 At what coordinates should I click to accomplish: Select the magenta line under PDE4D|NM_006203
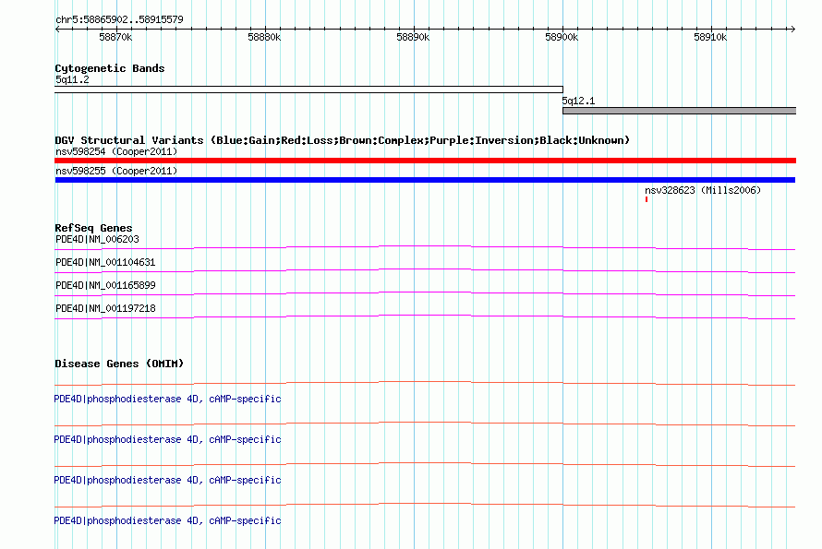425,247
